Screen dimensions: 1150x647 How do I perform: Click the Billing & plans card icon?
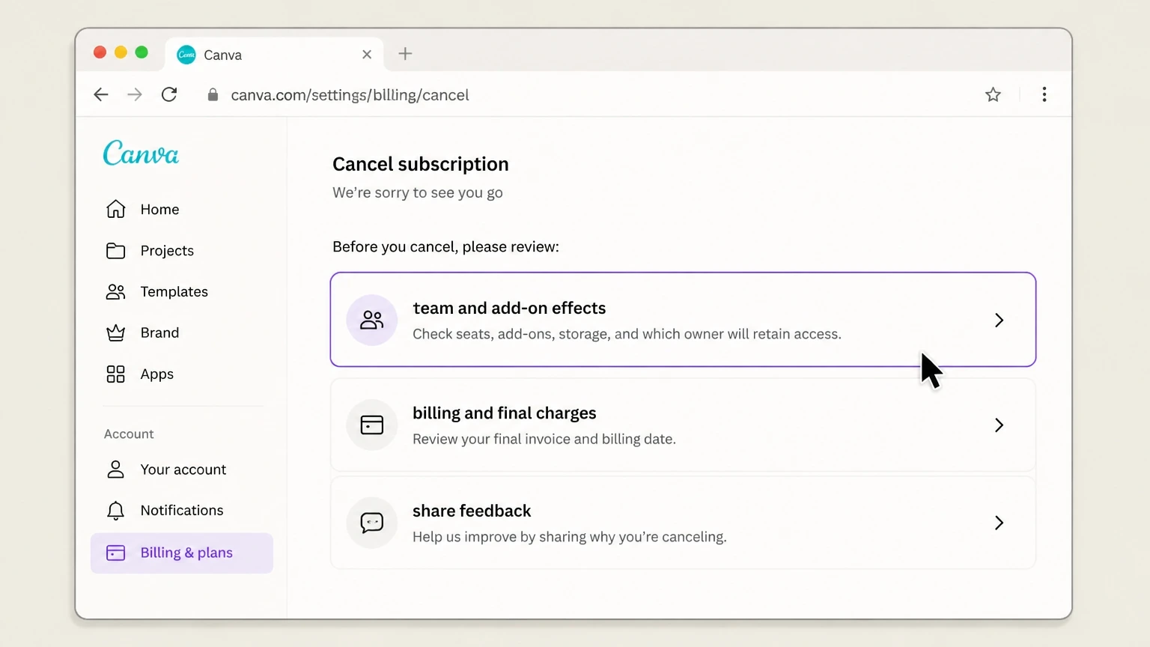(x=115, y=553)
